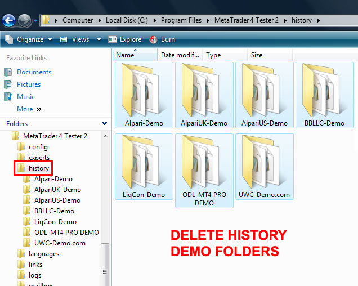
Task: Select Program Files breadcrumb
Action: point(181,20)
